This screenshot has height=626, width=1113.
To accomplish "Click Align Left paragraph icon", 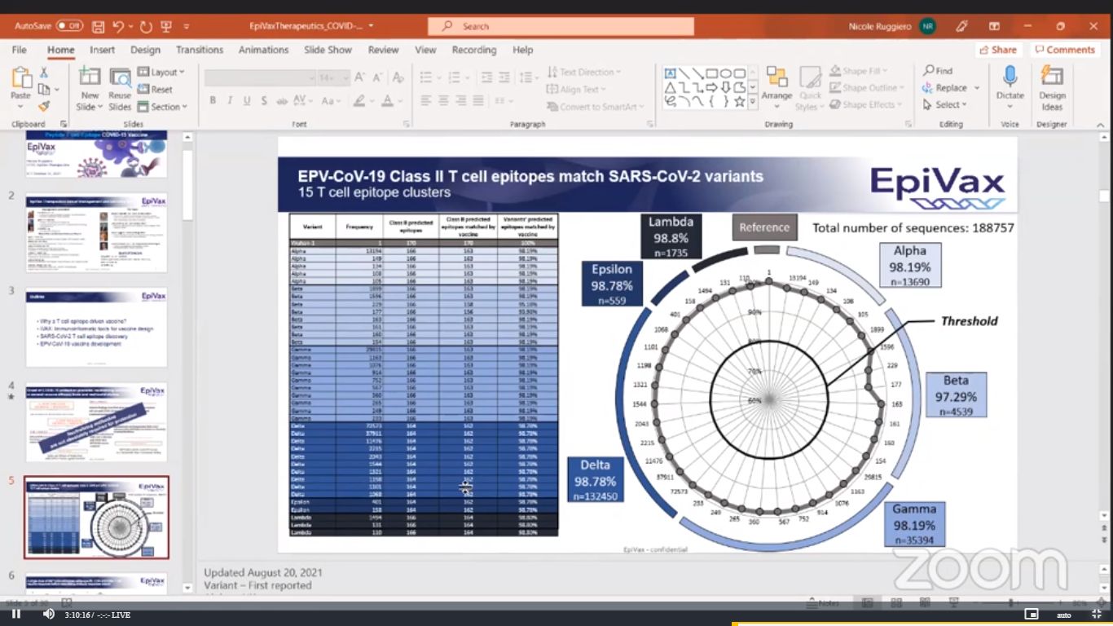I will [425, 101].
